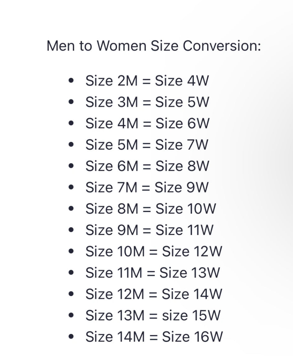Select the Size 2M = Size 4W line
The width and height of the screenshot is (293, 356).
(147, 81)
